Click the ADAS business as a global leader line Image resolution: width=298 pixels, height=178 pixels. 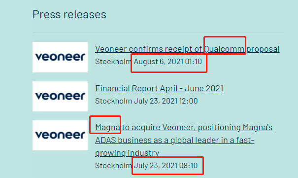tap(175, 141)
